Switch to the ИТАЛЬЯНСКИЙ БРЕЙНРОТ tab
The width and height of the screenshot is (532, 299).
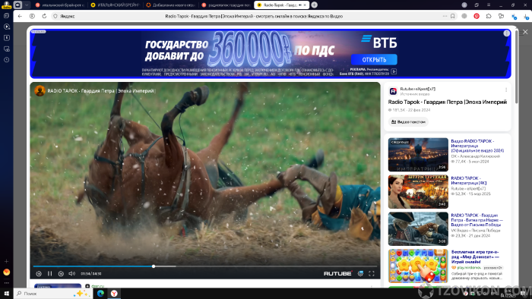116,5
